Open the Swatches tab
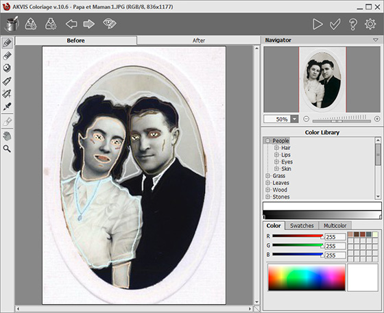This screenshot has height=313, width=384. (x=302, y=225)
